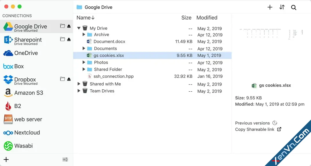Screen dimensions: 311x166
Task: Reveal Google Drive mounted folder in Finder
Action: click(x=62, y=26)
